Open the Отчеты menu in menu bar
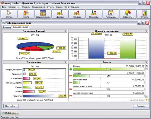Screen dimensions: 151x119 [50, 7]
